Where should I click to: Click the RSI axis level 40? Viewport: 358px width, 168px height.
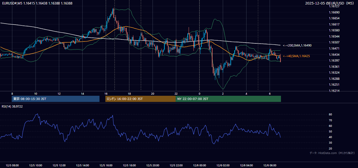pyautogui.click(x=331, y=137)
